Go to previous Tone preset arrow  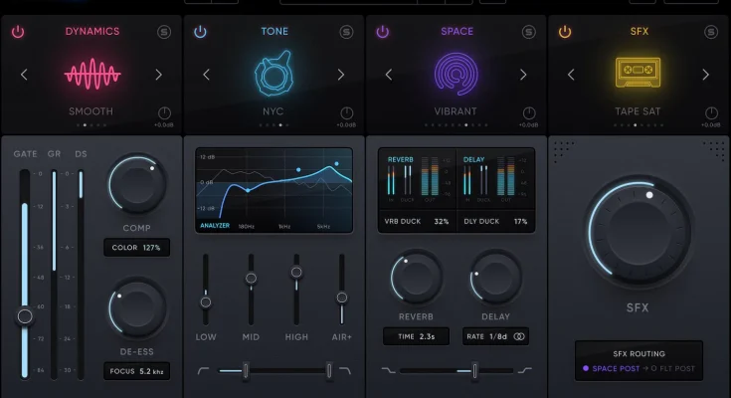tap(207, 75)
